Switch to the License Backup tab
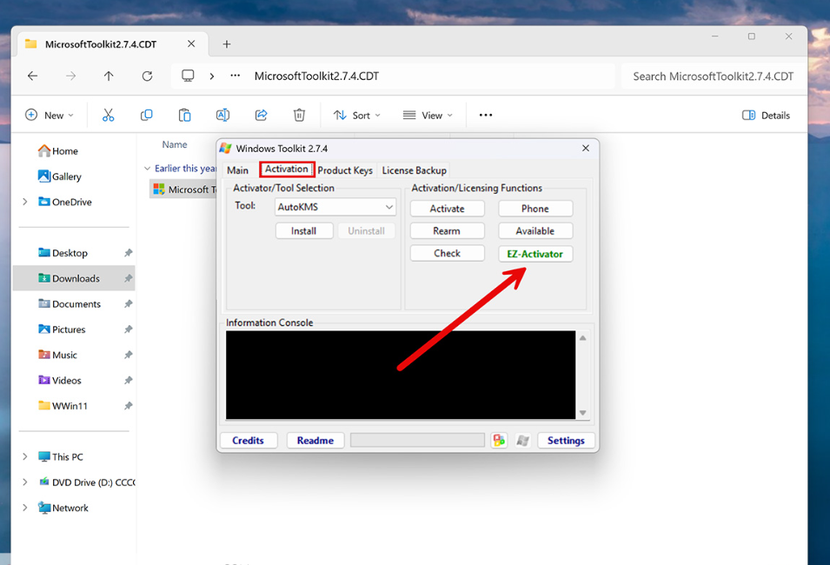The image size is (830, 565). click(414, 170)
